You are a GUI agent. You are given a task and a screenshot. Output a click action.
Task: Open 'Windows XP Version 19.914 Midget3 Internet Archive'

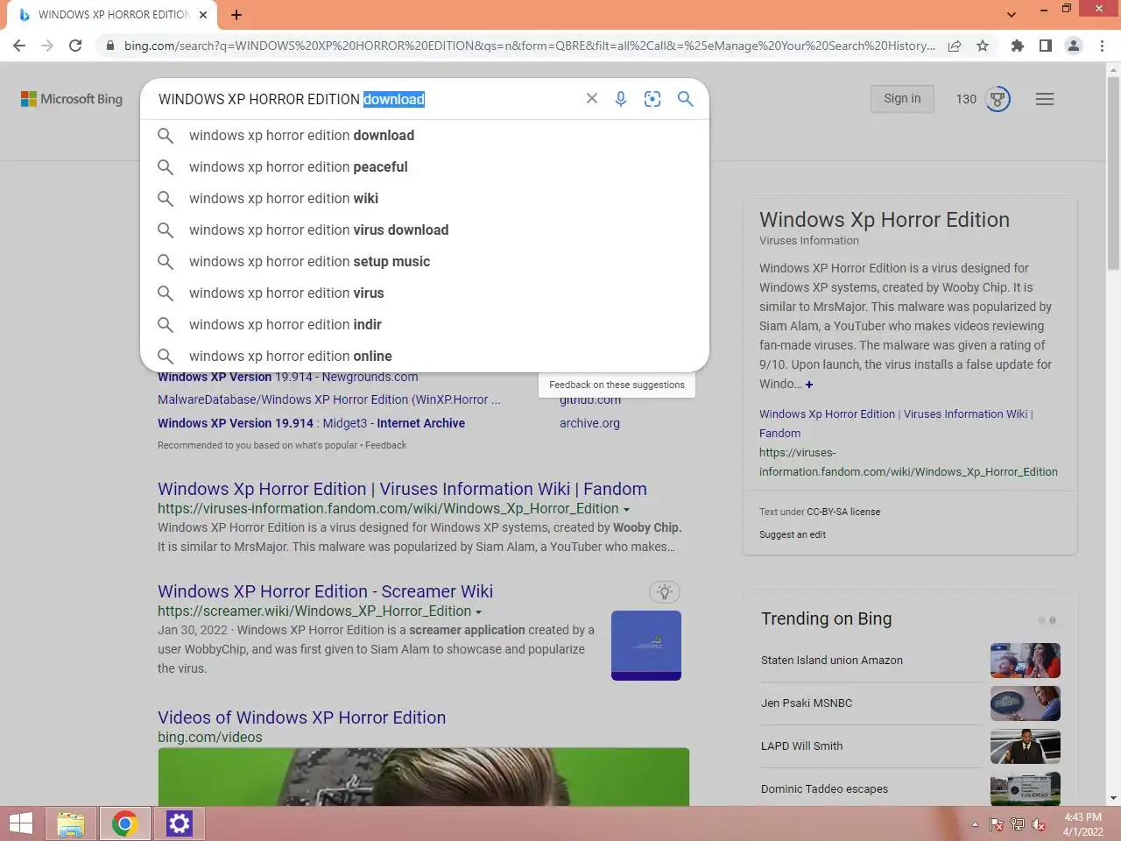(311, 423)
